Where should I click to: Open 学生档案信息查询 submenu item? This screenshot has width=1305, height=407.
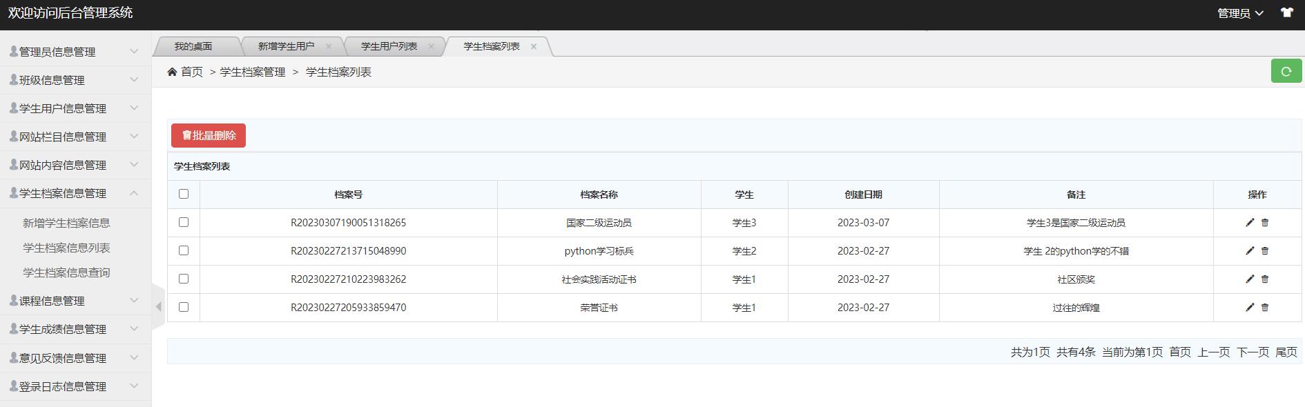coord(66,272)
